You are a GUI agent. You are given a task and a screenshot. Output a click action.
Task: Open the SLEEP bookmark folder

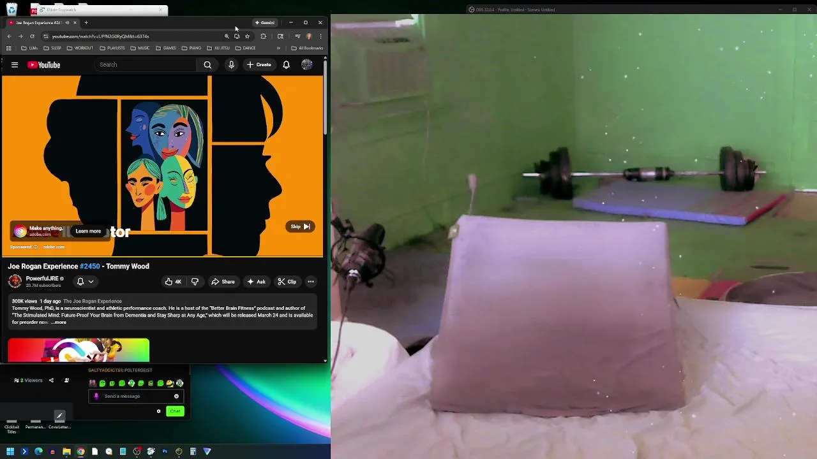(x=52, y=48)
